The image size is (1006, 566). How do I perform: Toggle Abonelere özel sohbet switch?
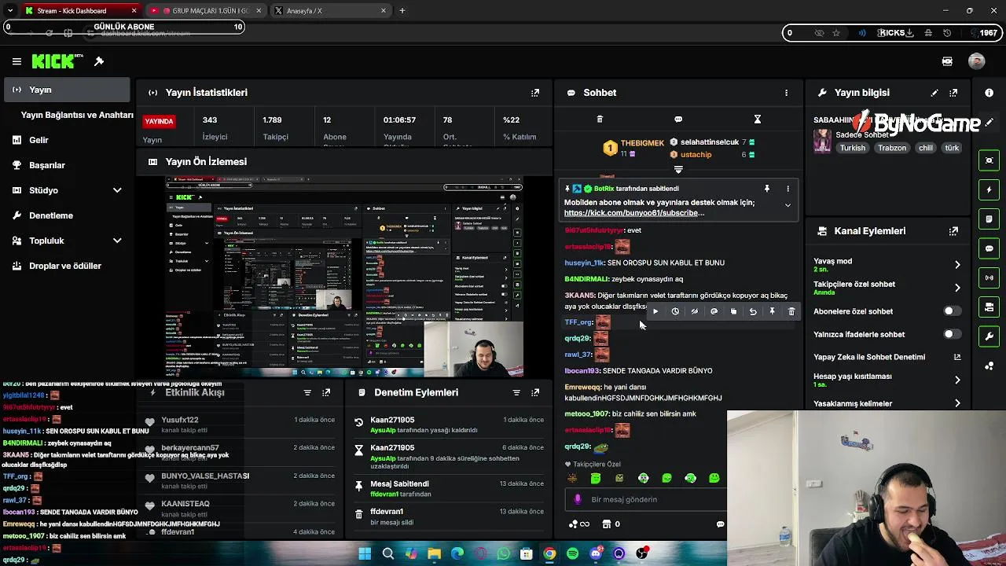952,311
